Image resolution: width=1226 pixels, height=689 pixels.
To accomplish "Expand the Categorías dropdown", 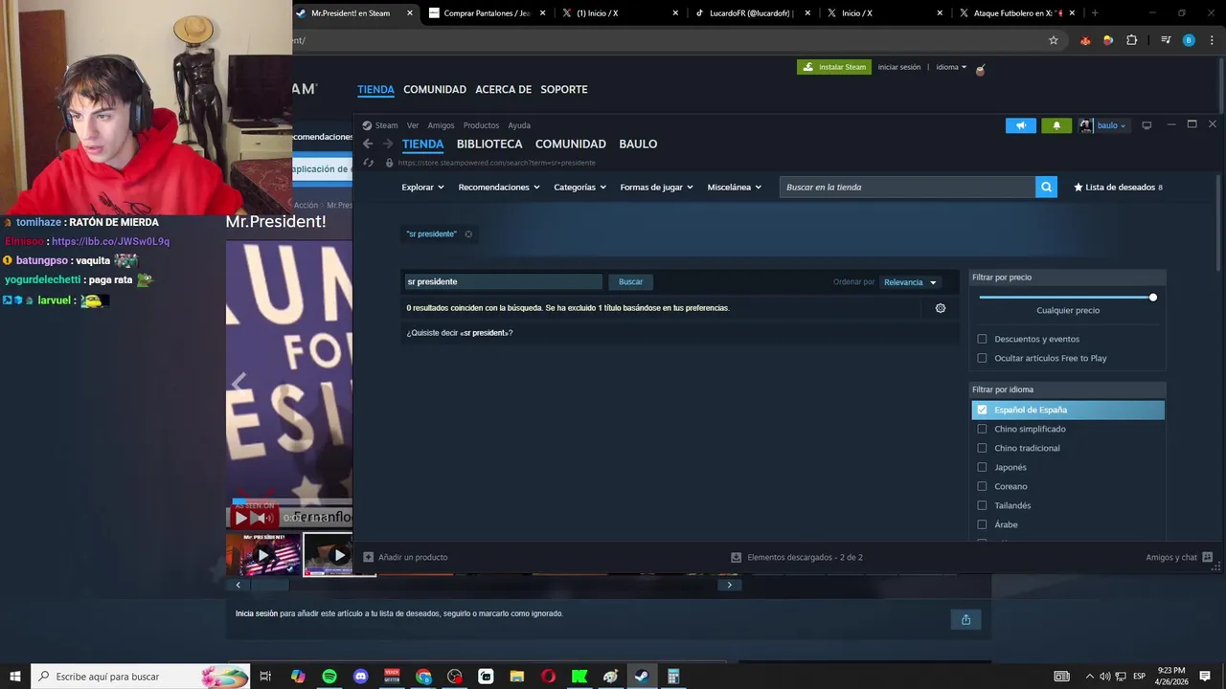I will 579,188.
